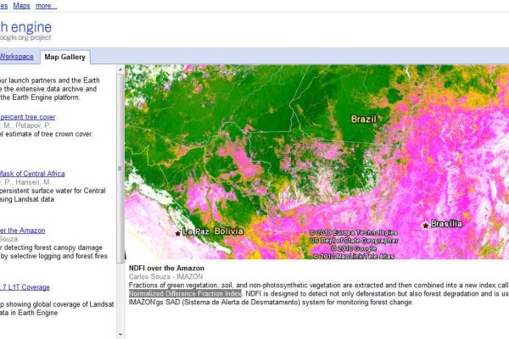The height and width of the screenshot is (339, 509).
Task: Click the La Paz star marker
Action: [x=178, y=232]
